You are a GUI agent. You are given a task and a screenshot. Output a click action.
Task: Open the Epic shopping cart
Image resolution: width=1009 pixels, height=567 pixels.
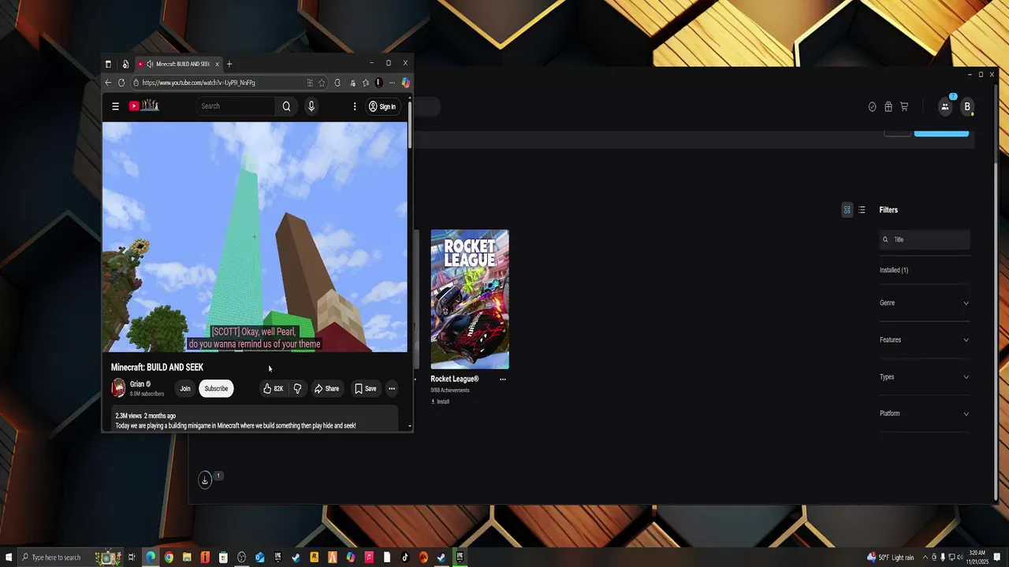[x=904, y=107]
